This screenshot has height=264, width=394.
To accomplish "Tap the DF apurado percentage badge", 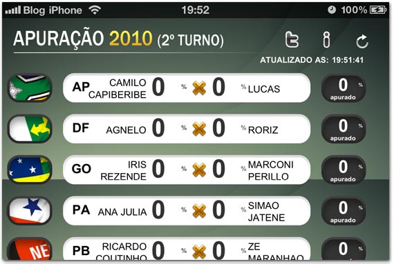I will click(x=344, y=130).
